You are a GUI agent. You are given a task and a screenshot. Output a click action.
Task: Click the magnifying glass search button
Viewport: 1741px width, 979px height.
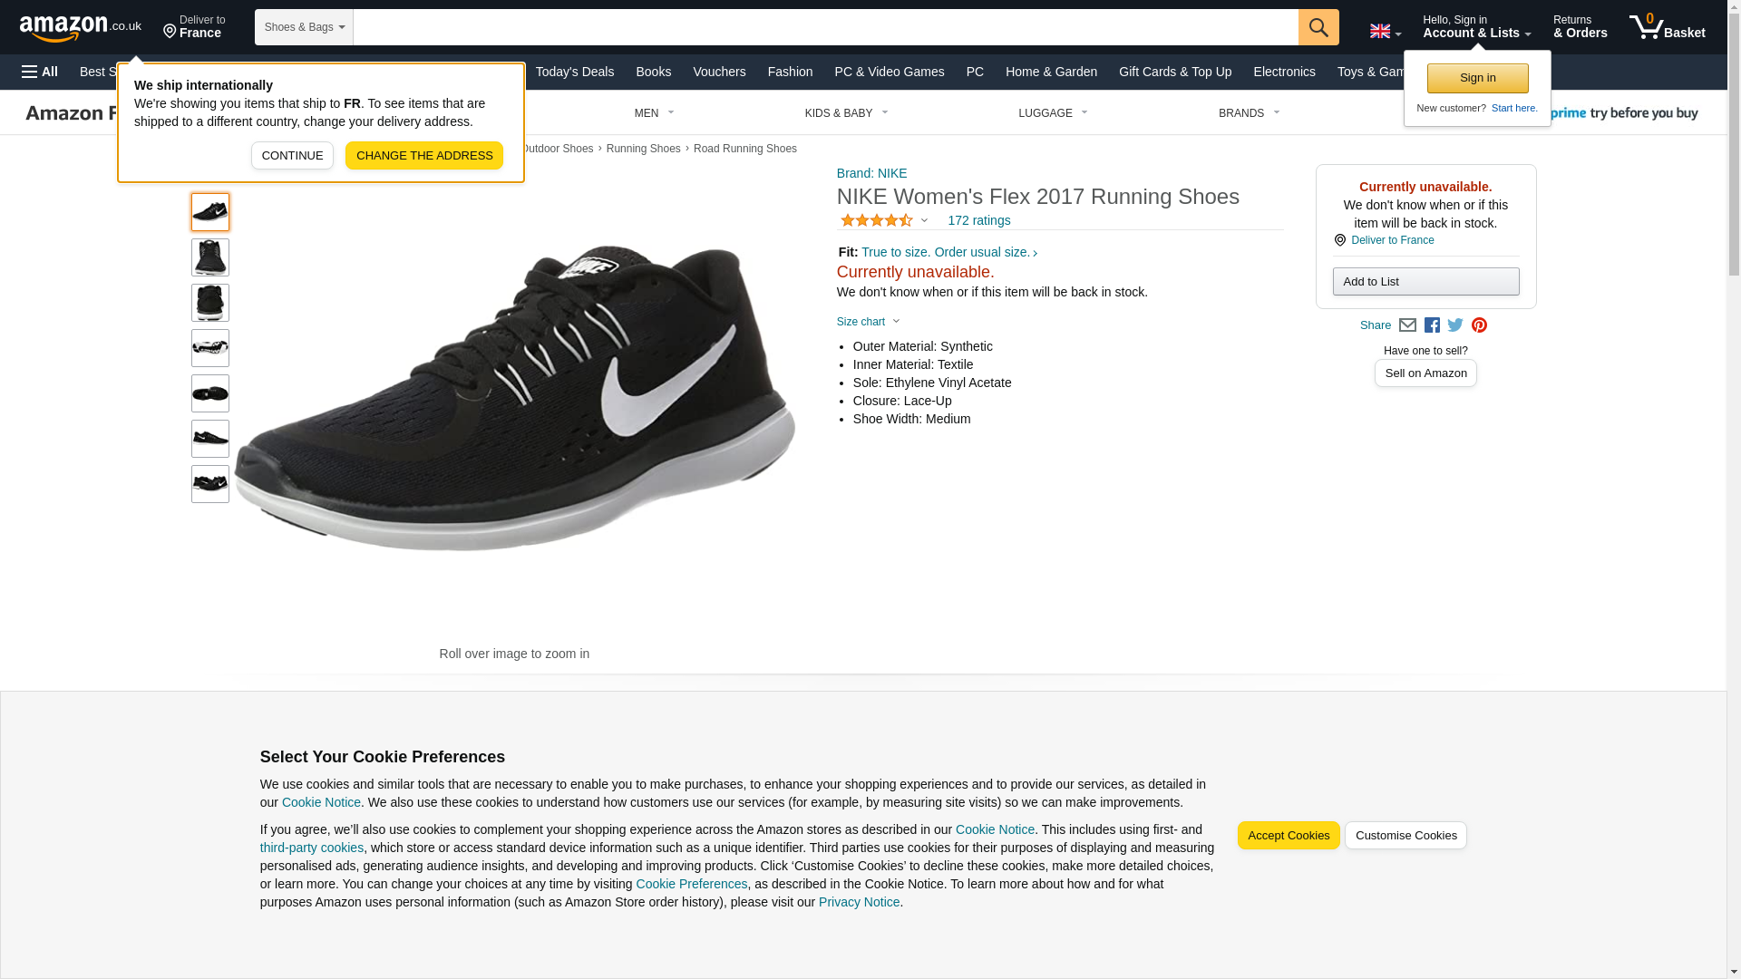pos(1318,27)
